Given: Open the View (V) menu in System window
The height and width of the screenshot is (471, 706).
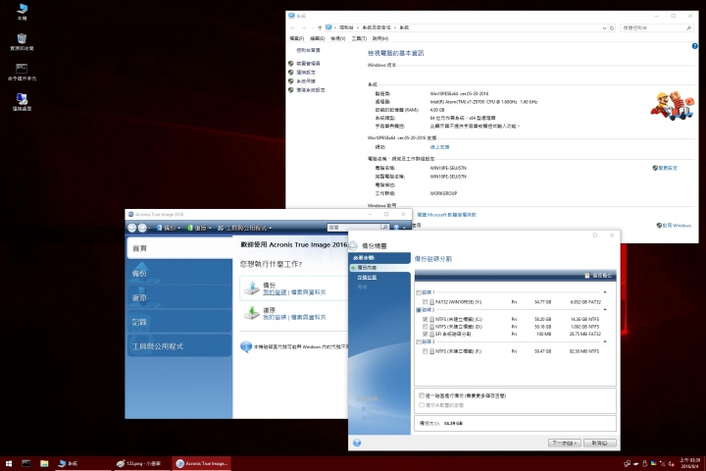Looking at the screenshot, I should 338,39.
